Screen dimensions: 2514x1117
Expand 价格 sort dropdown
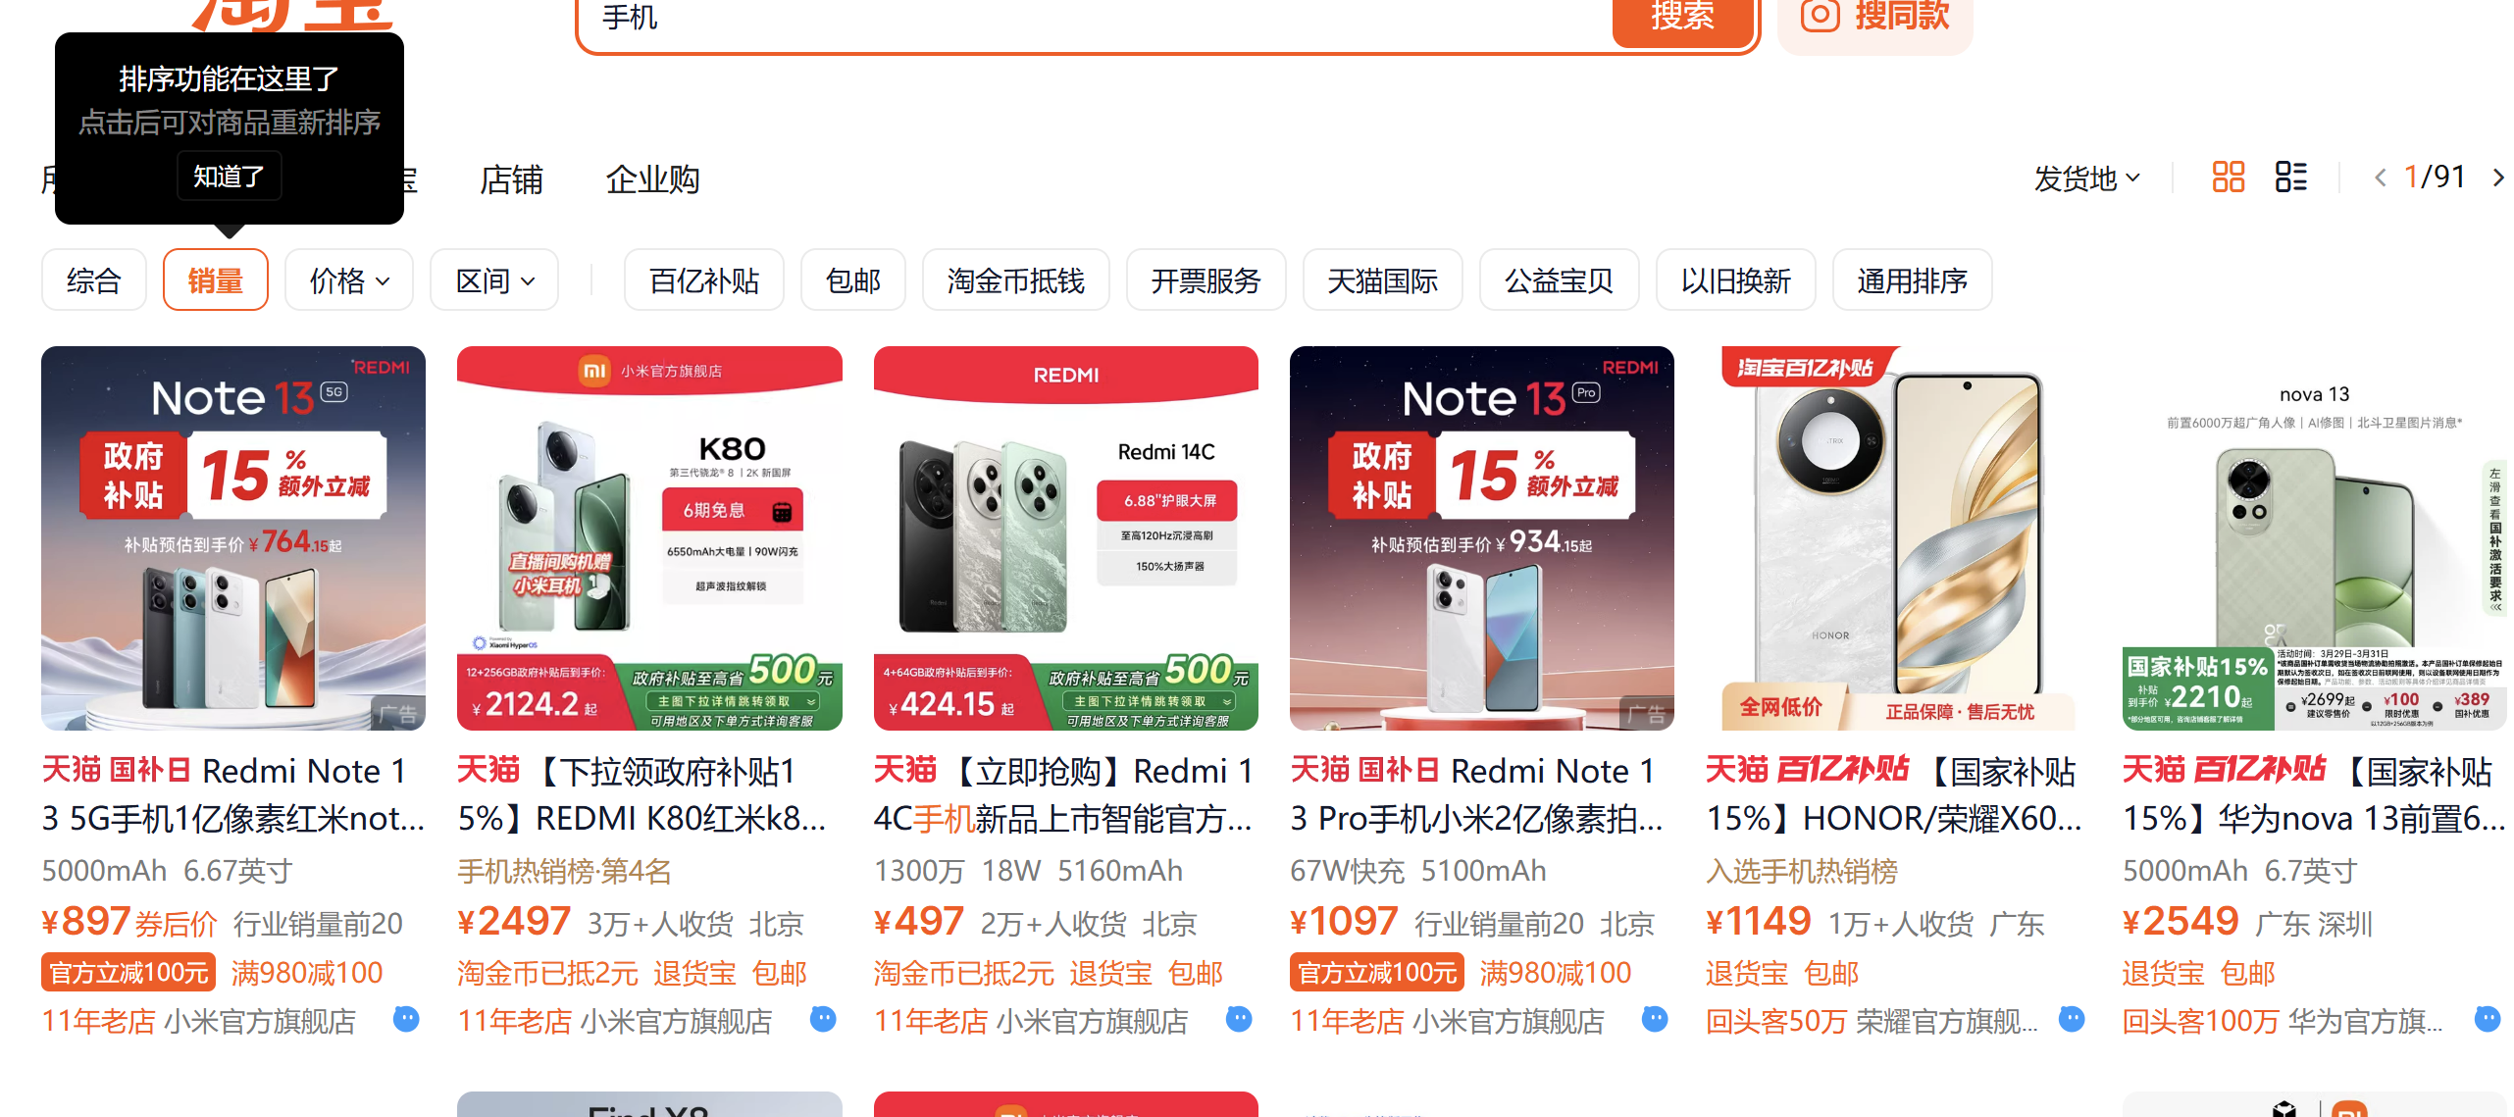point(349,280)
